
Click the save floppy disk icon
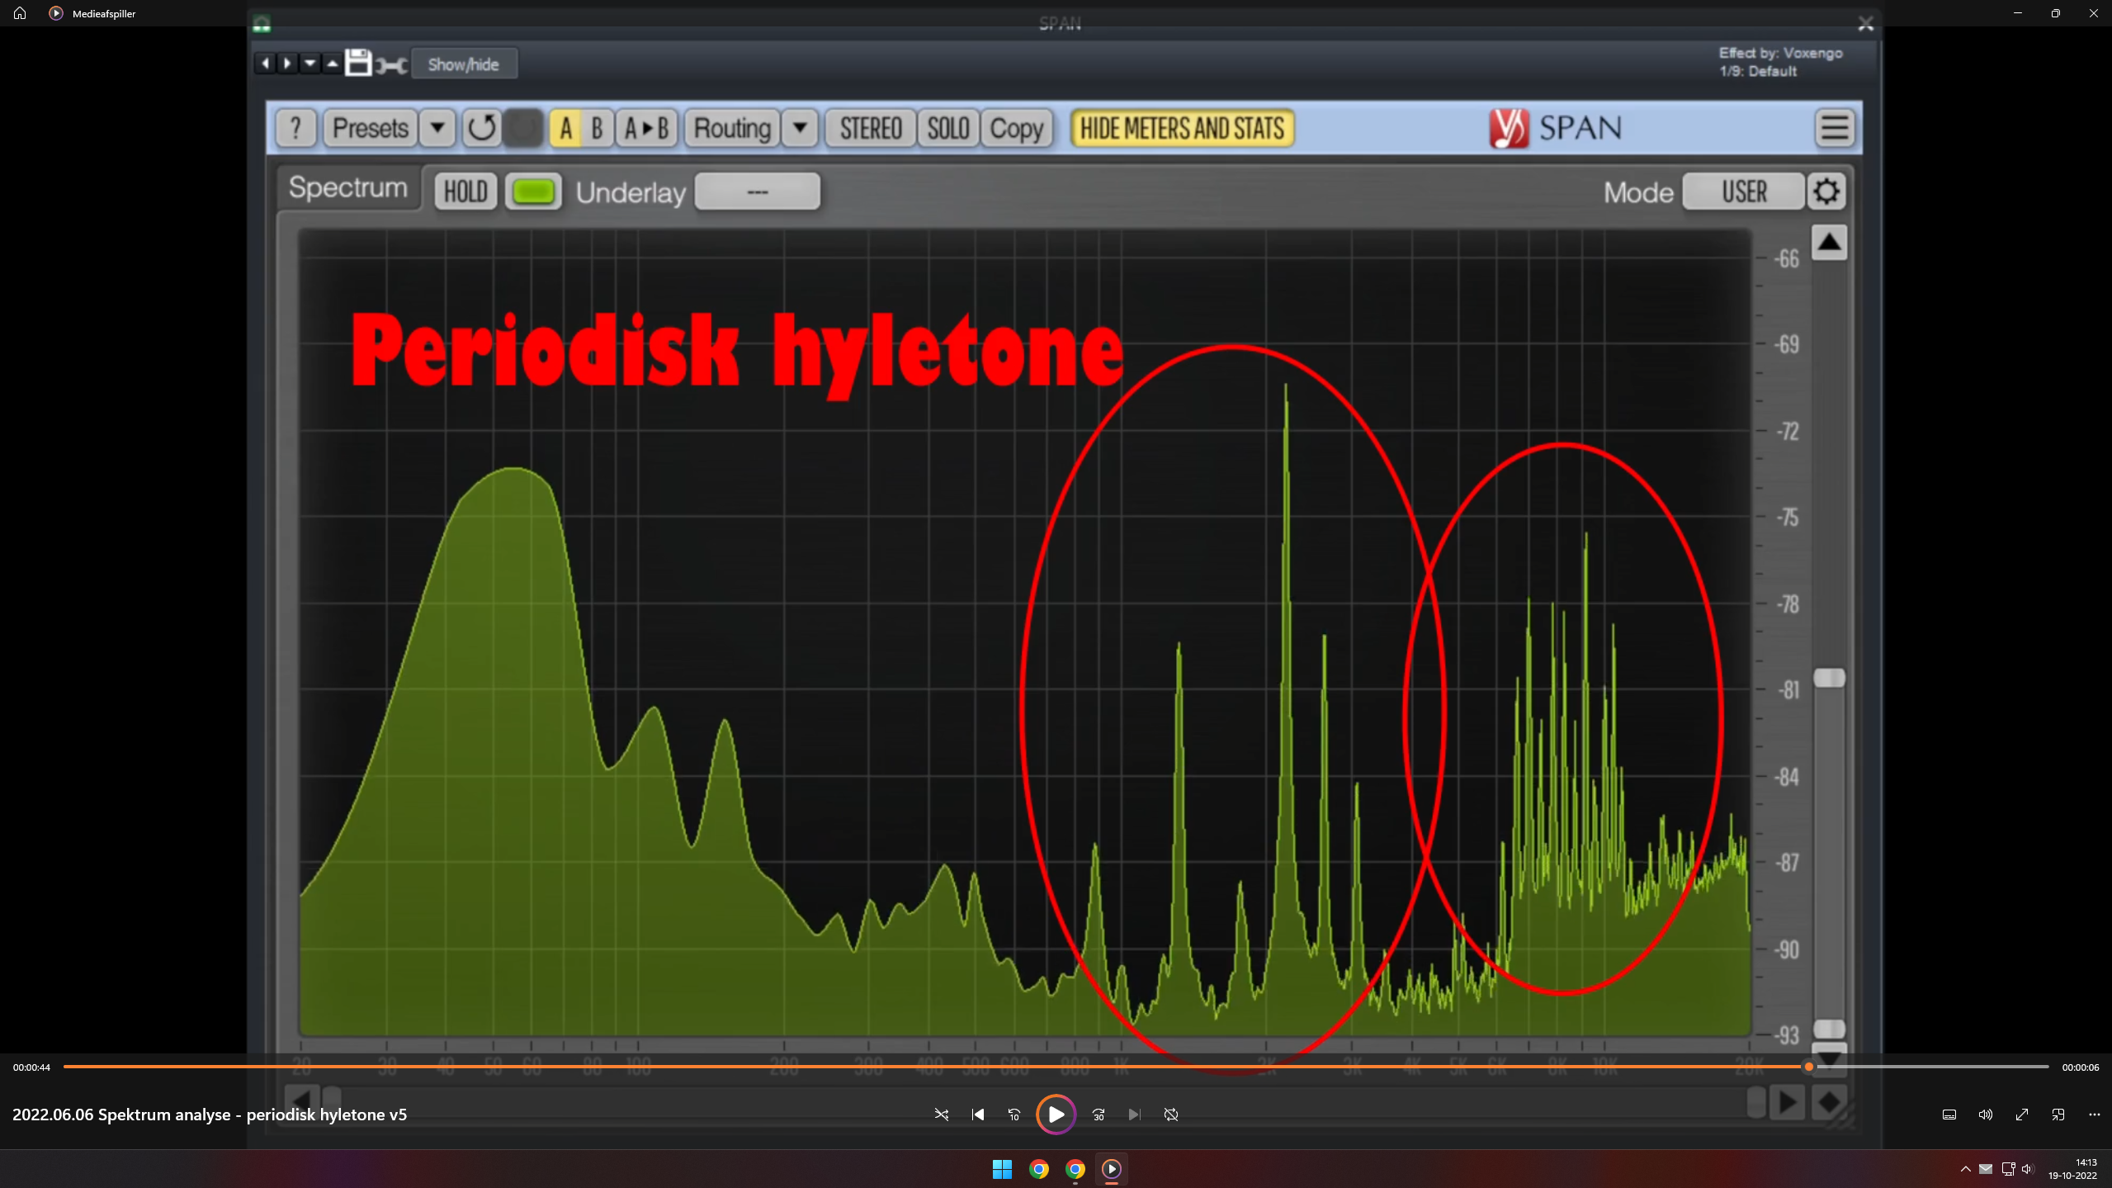click(358, 64)
